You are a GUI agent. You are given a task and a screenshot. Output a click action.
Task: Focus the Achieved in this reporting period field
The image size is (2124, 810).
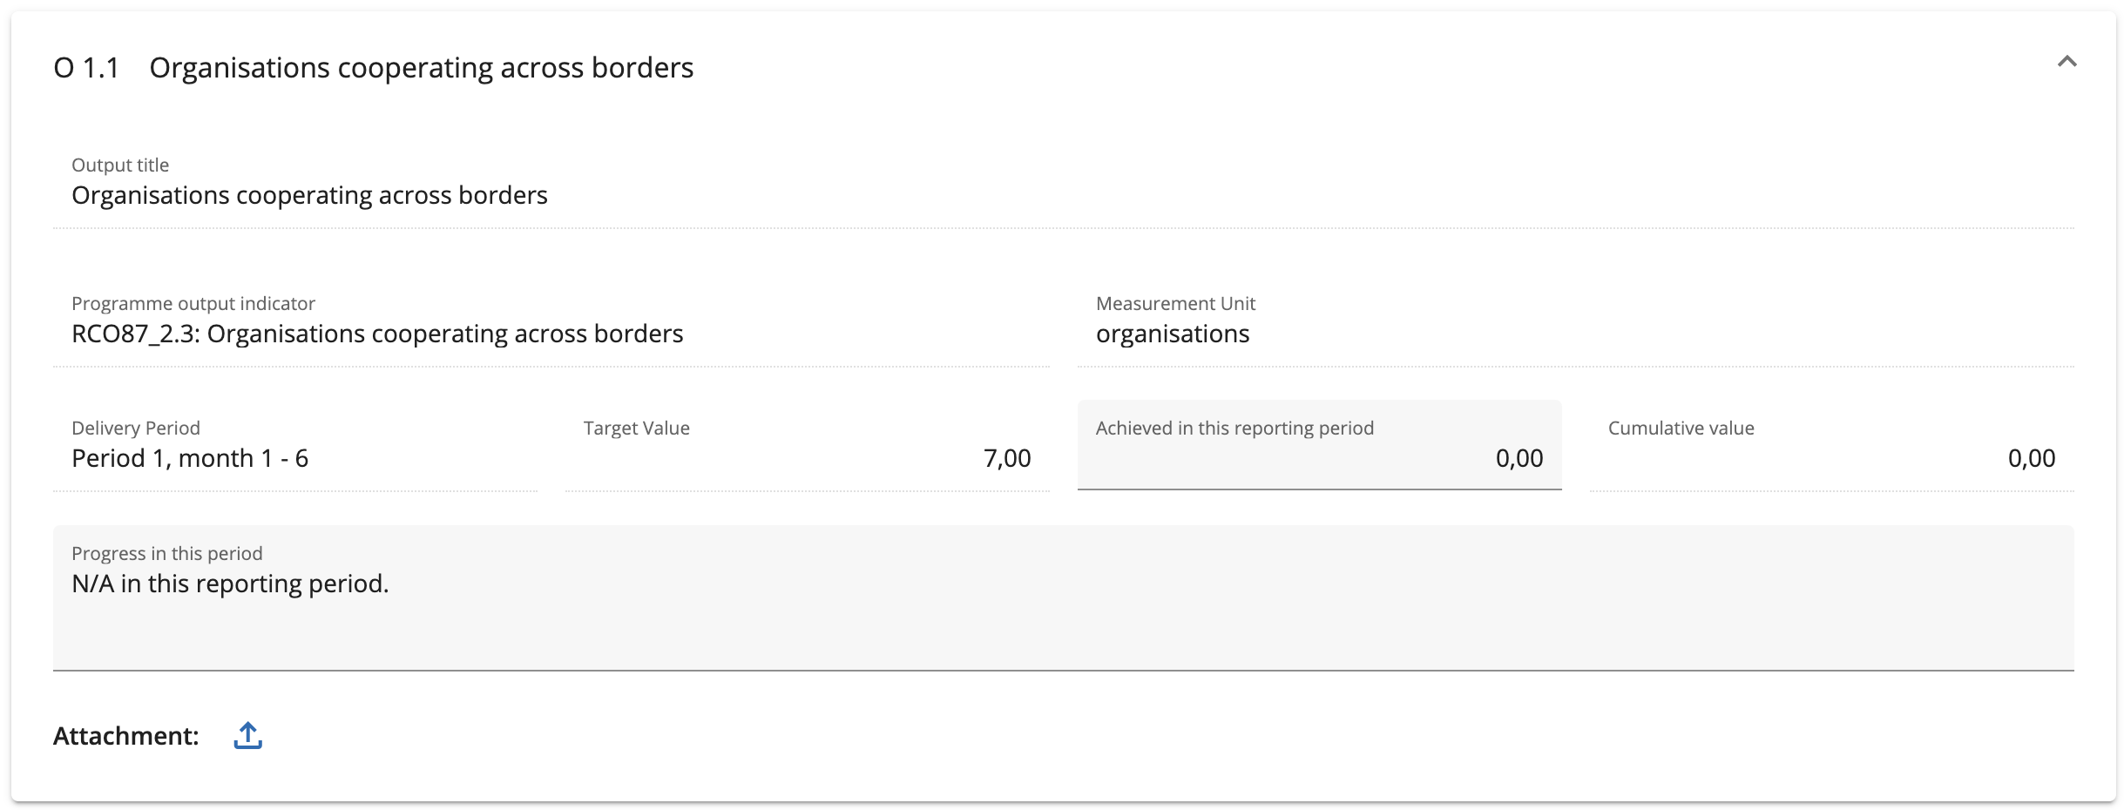tap(1319, 457)
